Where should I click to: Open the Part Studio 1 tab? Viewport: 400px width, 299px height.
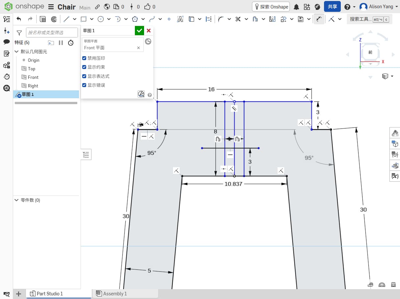coord(49,294)
